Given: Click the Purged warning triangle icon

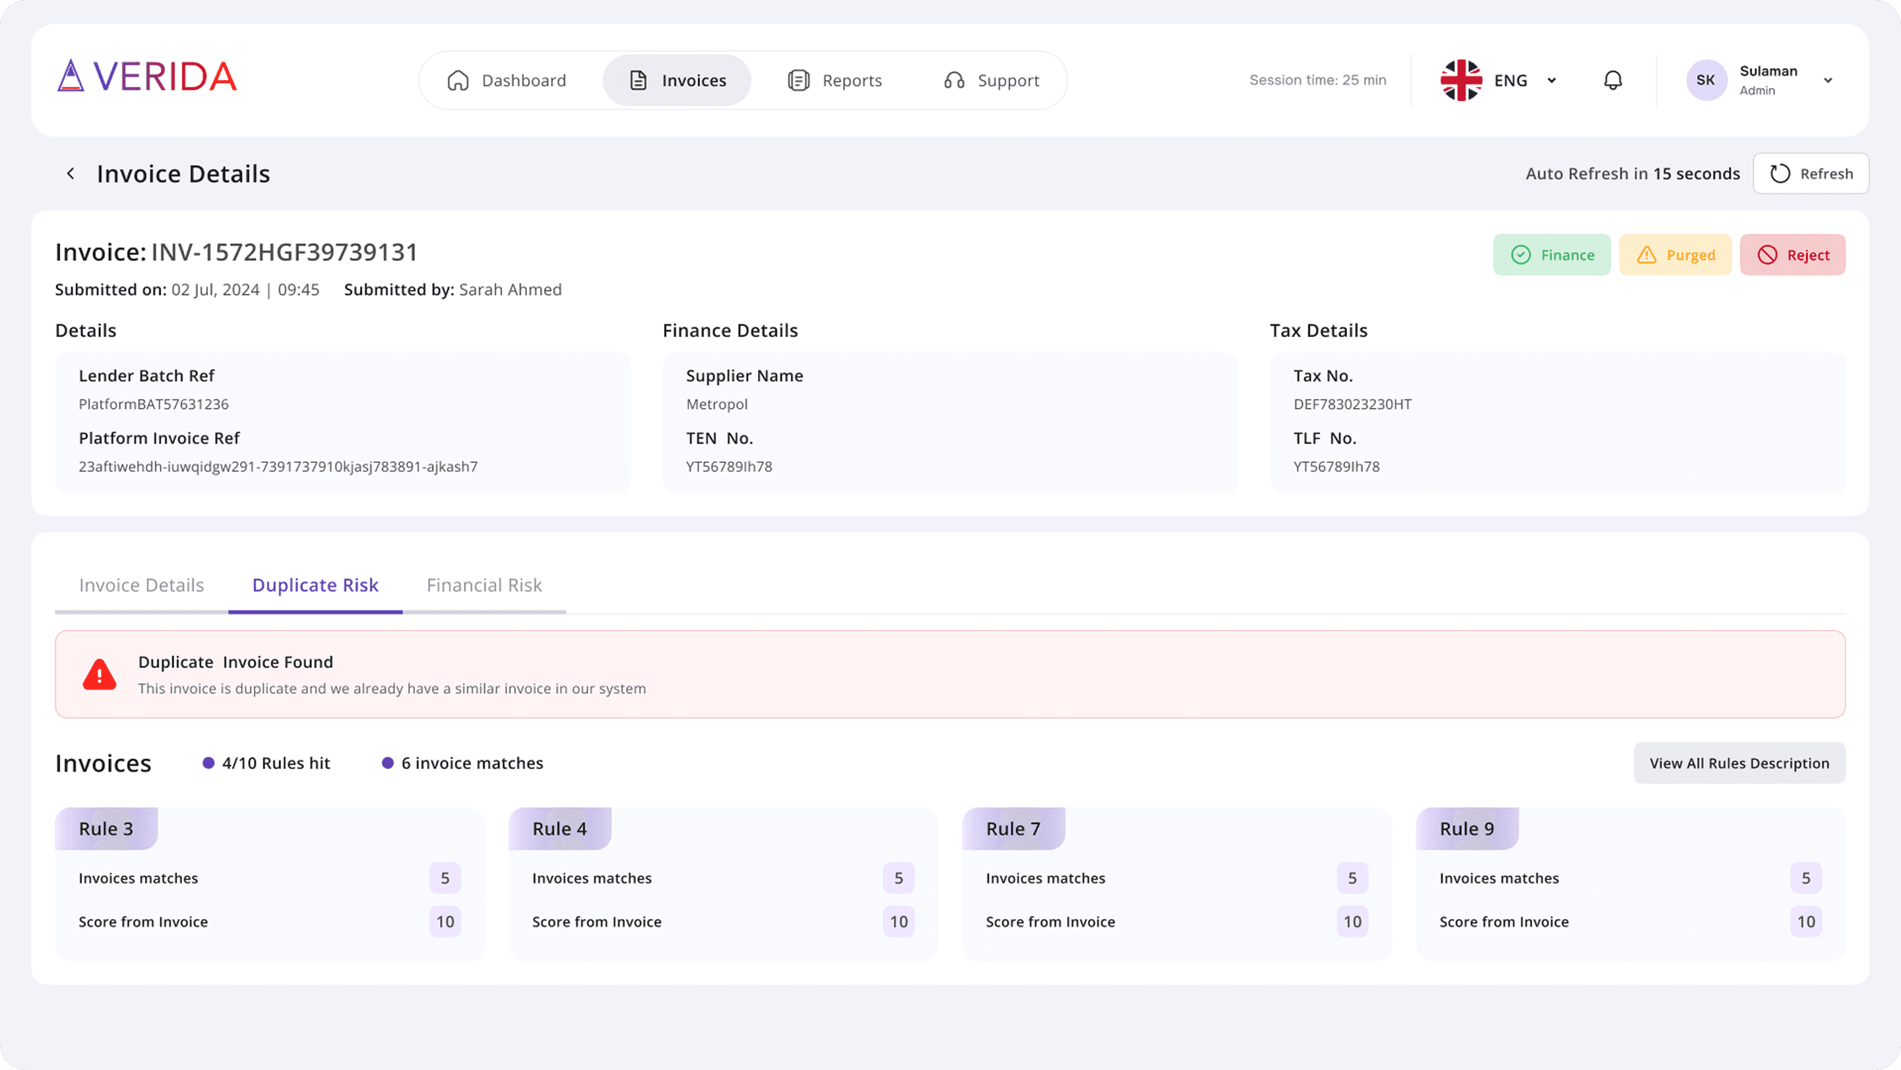Looking at the screenshot, I should coord(1647,254).
